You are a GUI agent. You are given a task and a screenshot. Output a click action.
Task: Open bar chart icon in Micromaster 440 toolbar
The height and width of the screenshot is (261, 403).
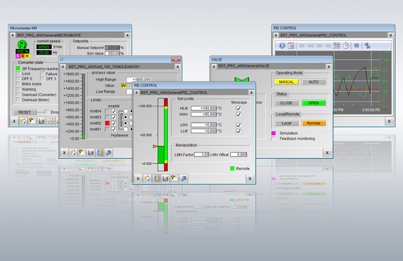(51, 121)
